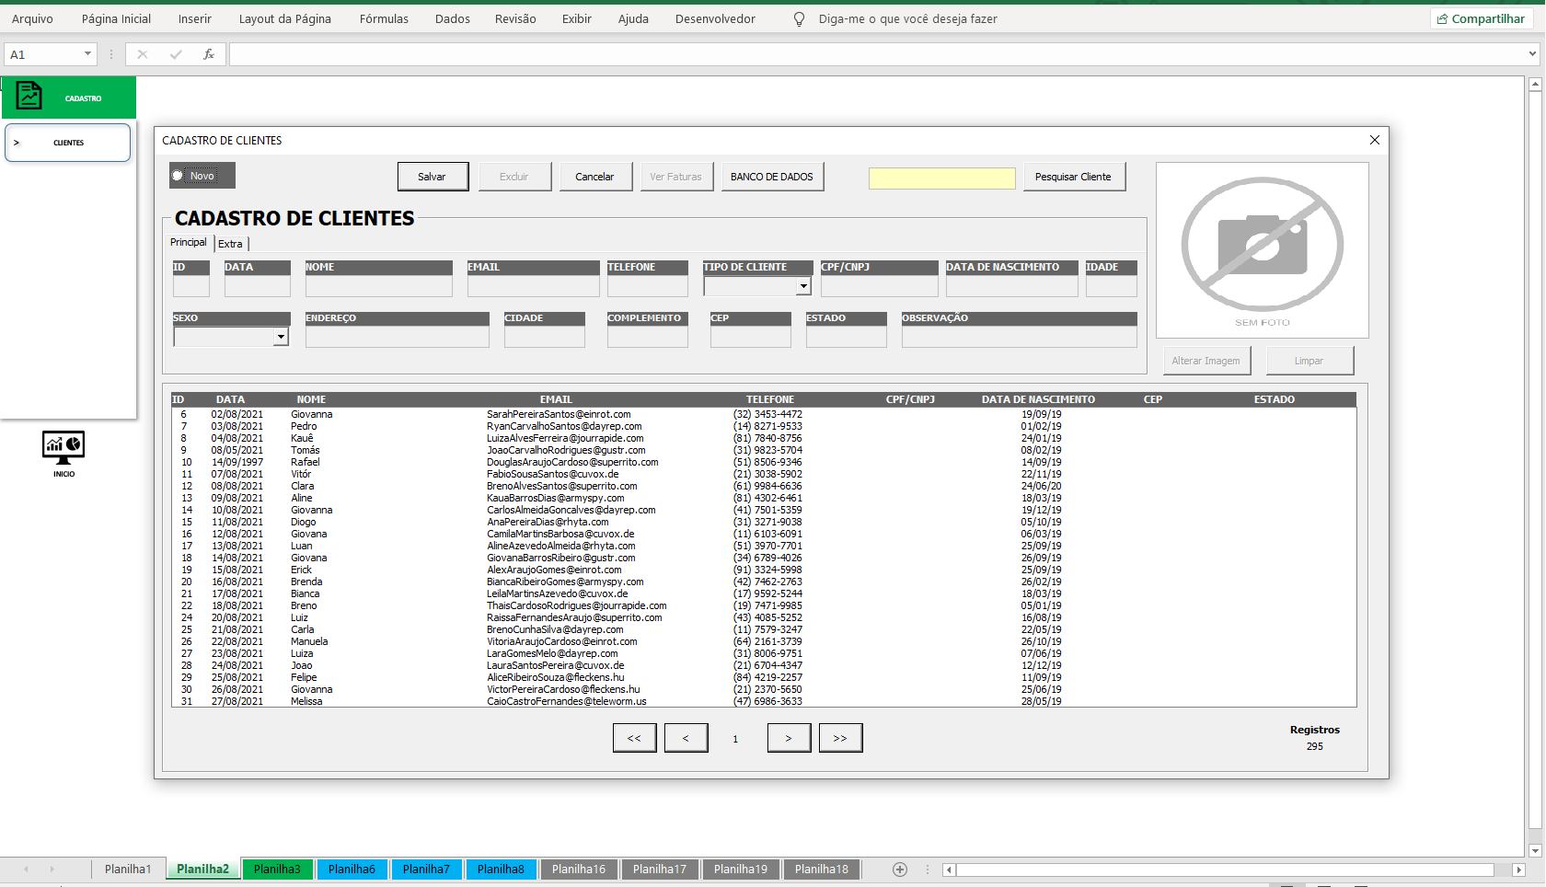Viewport: 1546px width, 887px height.
Task: Click the Compartilhar share button
Action: 1482,18
